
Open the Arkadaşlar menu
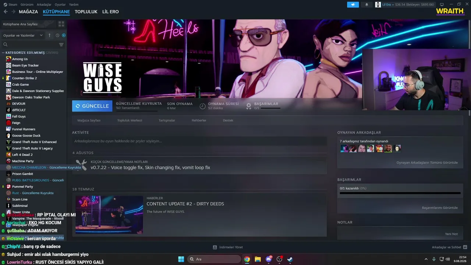[x=44, y=4]
